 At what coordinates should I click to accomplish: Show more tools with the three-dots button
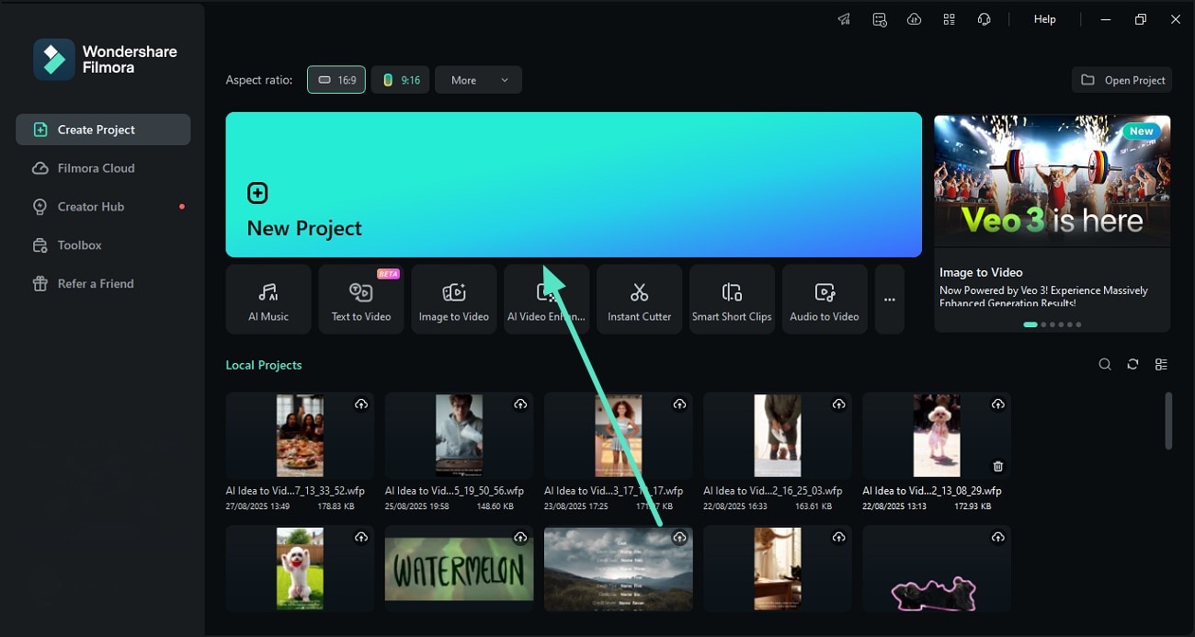click(x=890, y=299)
